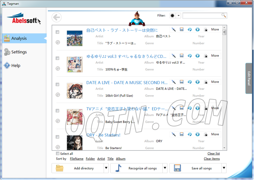Open the Edit Panel side tab
Screen dimensions: 254x180
pos(249,78)
